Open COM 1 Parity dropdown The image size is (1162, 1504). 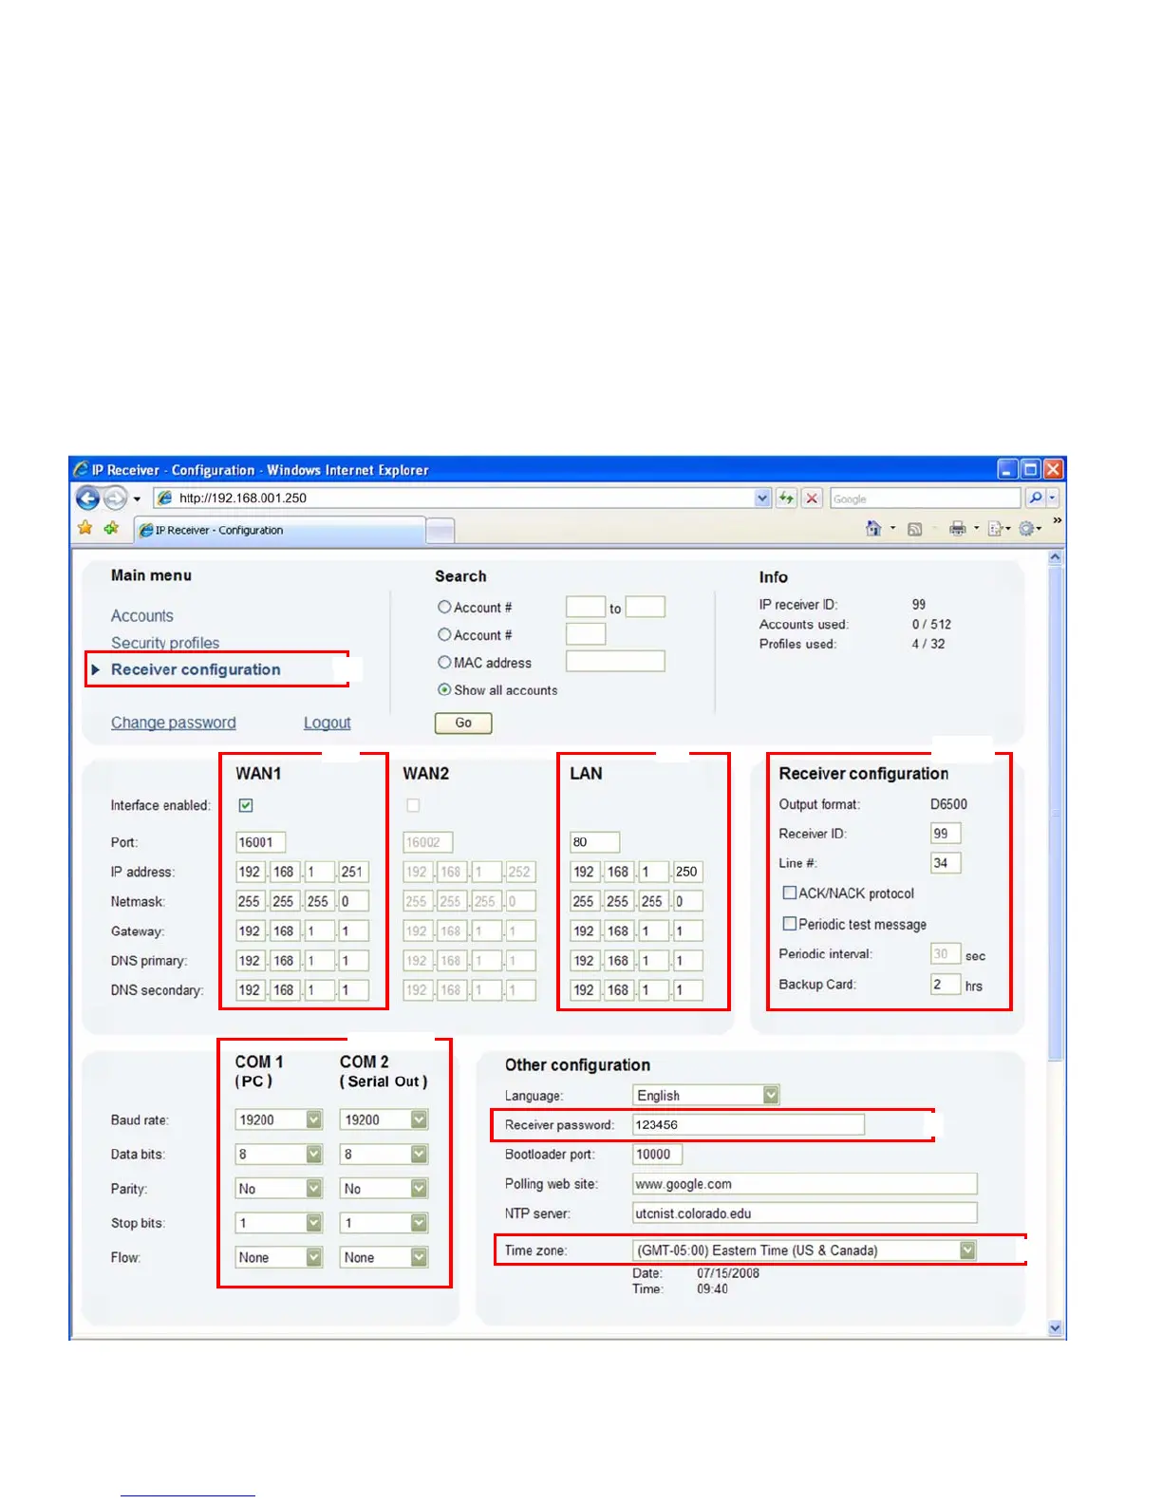[x=279, y=1189]
